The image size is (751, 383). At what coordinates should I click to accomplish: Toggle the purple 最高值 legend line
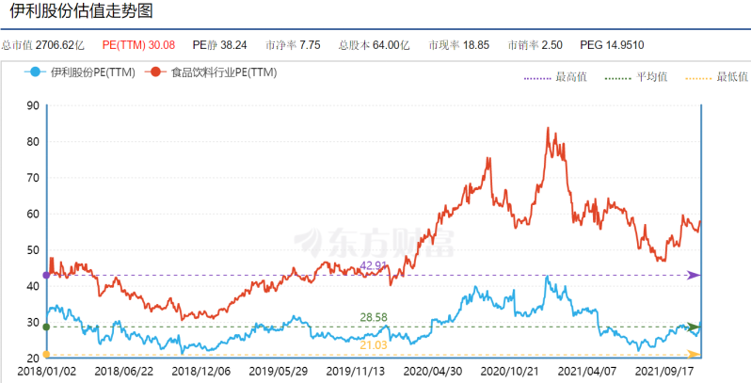tap(554, 77)
